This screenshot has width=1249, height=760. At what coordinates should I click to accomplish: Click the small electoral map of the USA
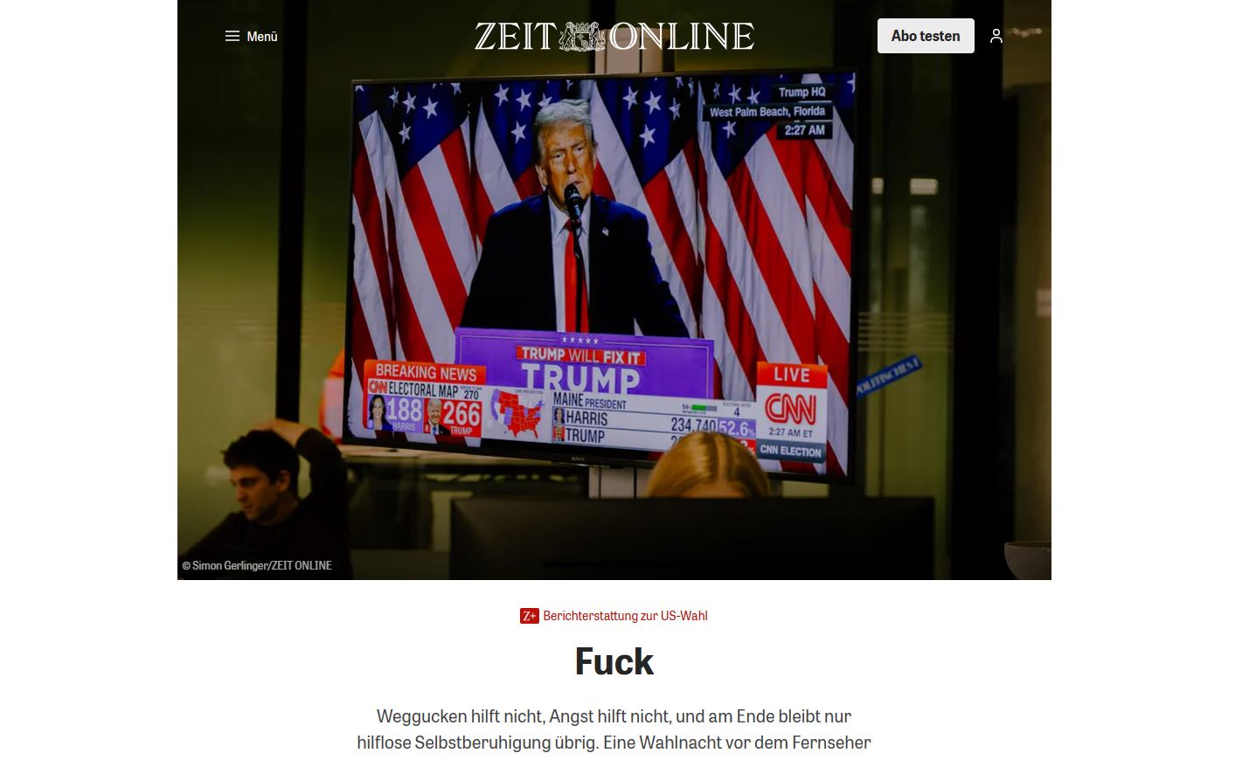pyautogui.click(x=517, y=415)
